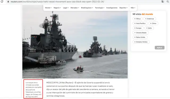This screenshot has height=99, width=170.
Task: Add África to my world view
Action: coord(138,19)
